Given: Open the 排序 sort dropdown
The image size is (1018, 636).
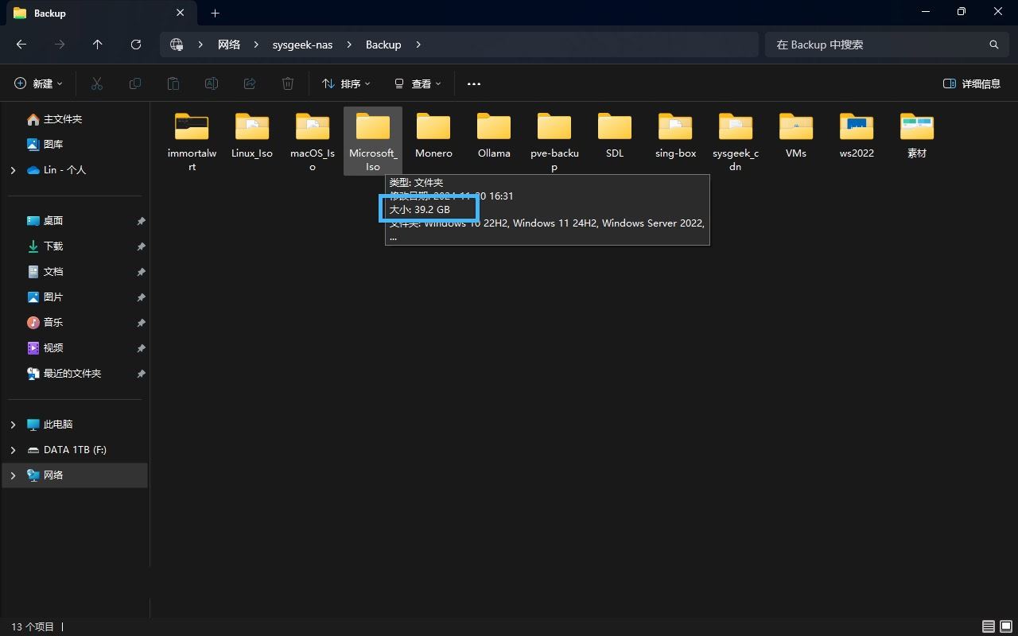Looking at the screenshot, I should 346,83.
